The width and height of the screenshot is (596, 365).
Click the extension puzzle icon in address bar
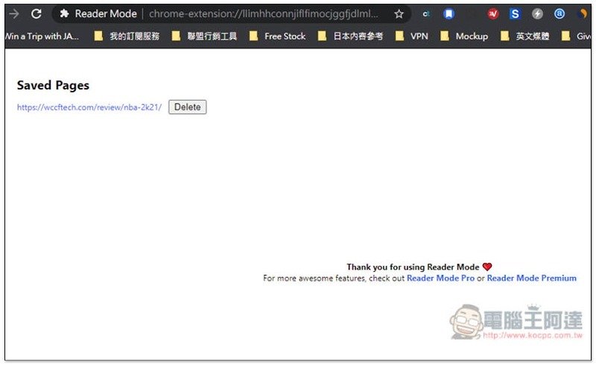coord(64,13)
